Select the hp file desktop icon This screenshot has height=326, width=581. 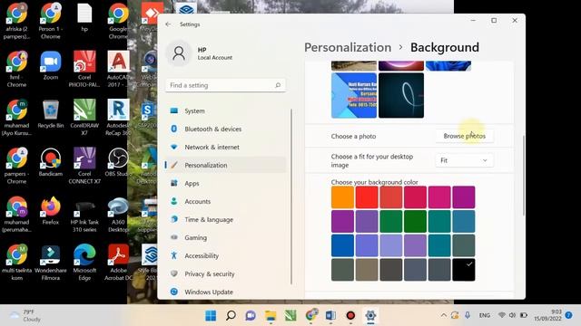pyautogui.click(x=84, y=17)
